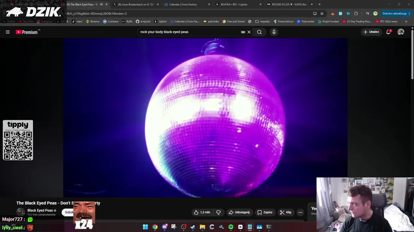Like the video with thumbs up
Viewport: 414px width, 232px height.
[x=202, y=212]
